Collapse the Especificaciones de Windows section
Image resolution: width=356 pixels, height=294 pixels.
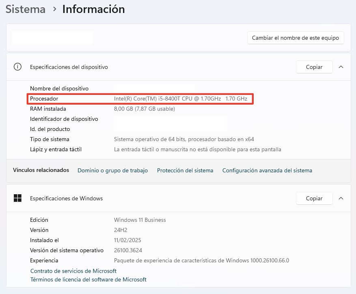tap(341, 198)
